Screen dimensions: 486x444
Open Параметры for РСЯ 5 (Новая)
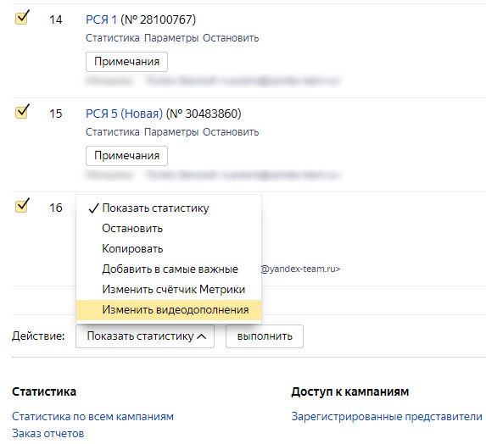[171, 132]
